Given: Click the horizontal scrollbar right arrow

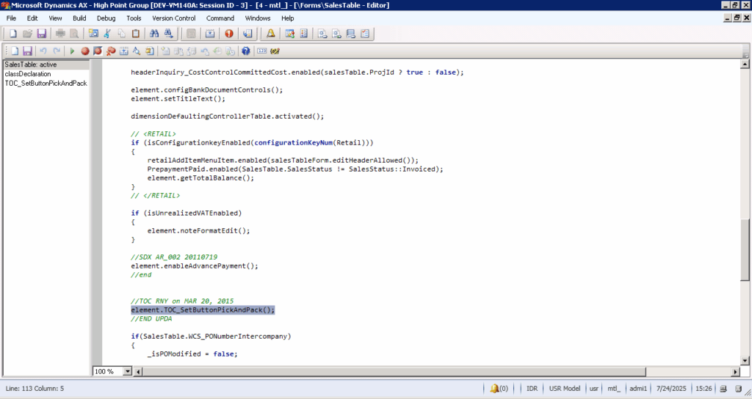Looking at the screenshot, I should pos(735,371).
